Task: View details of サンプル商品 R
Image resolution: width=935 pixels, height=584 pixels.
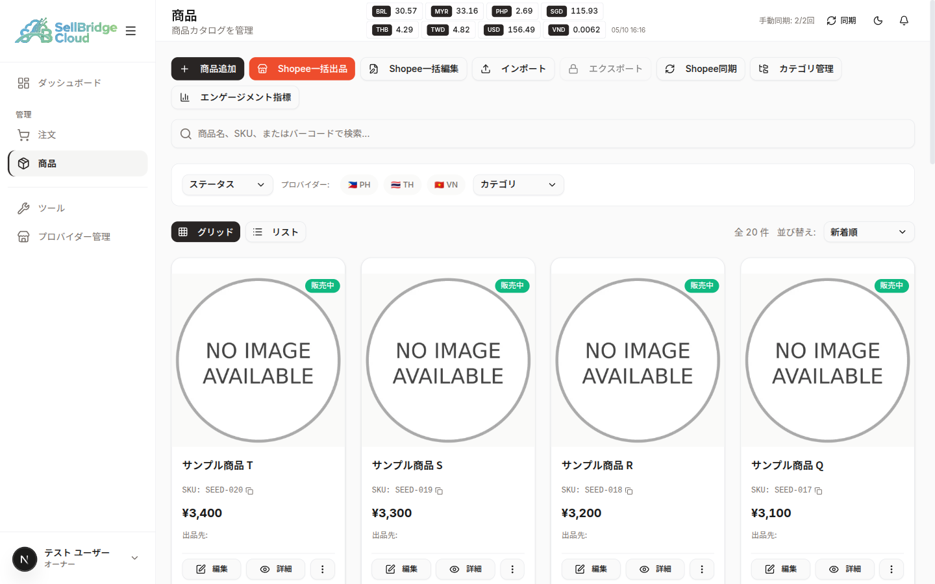Action: 654,569
